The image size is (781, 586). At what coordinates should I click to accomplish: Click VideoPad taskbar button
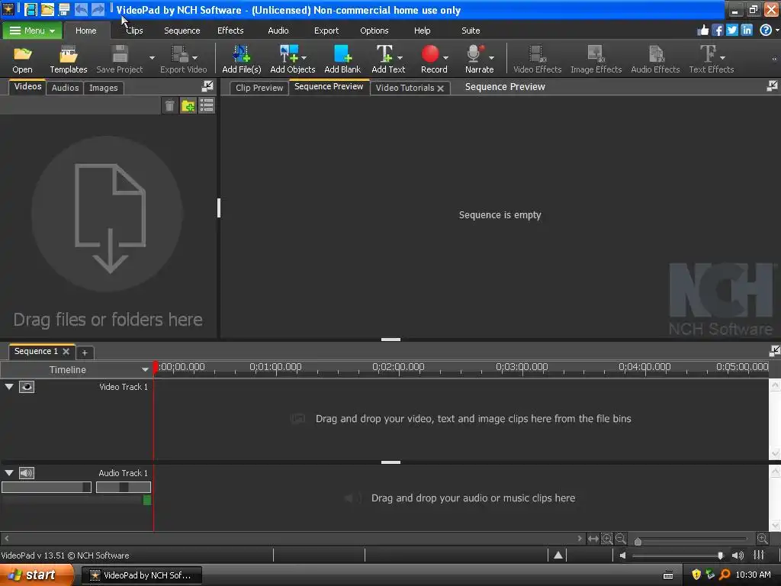point(142,575)
